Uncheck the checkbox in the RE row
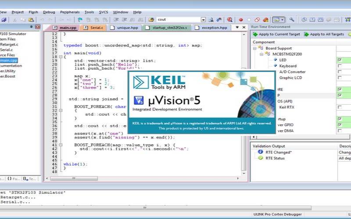The height and width of the screenshot is (219, 351). [x=340, y=89]
